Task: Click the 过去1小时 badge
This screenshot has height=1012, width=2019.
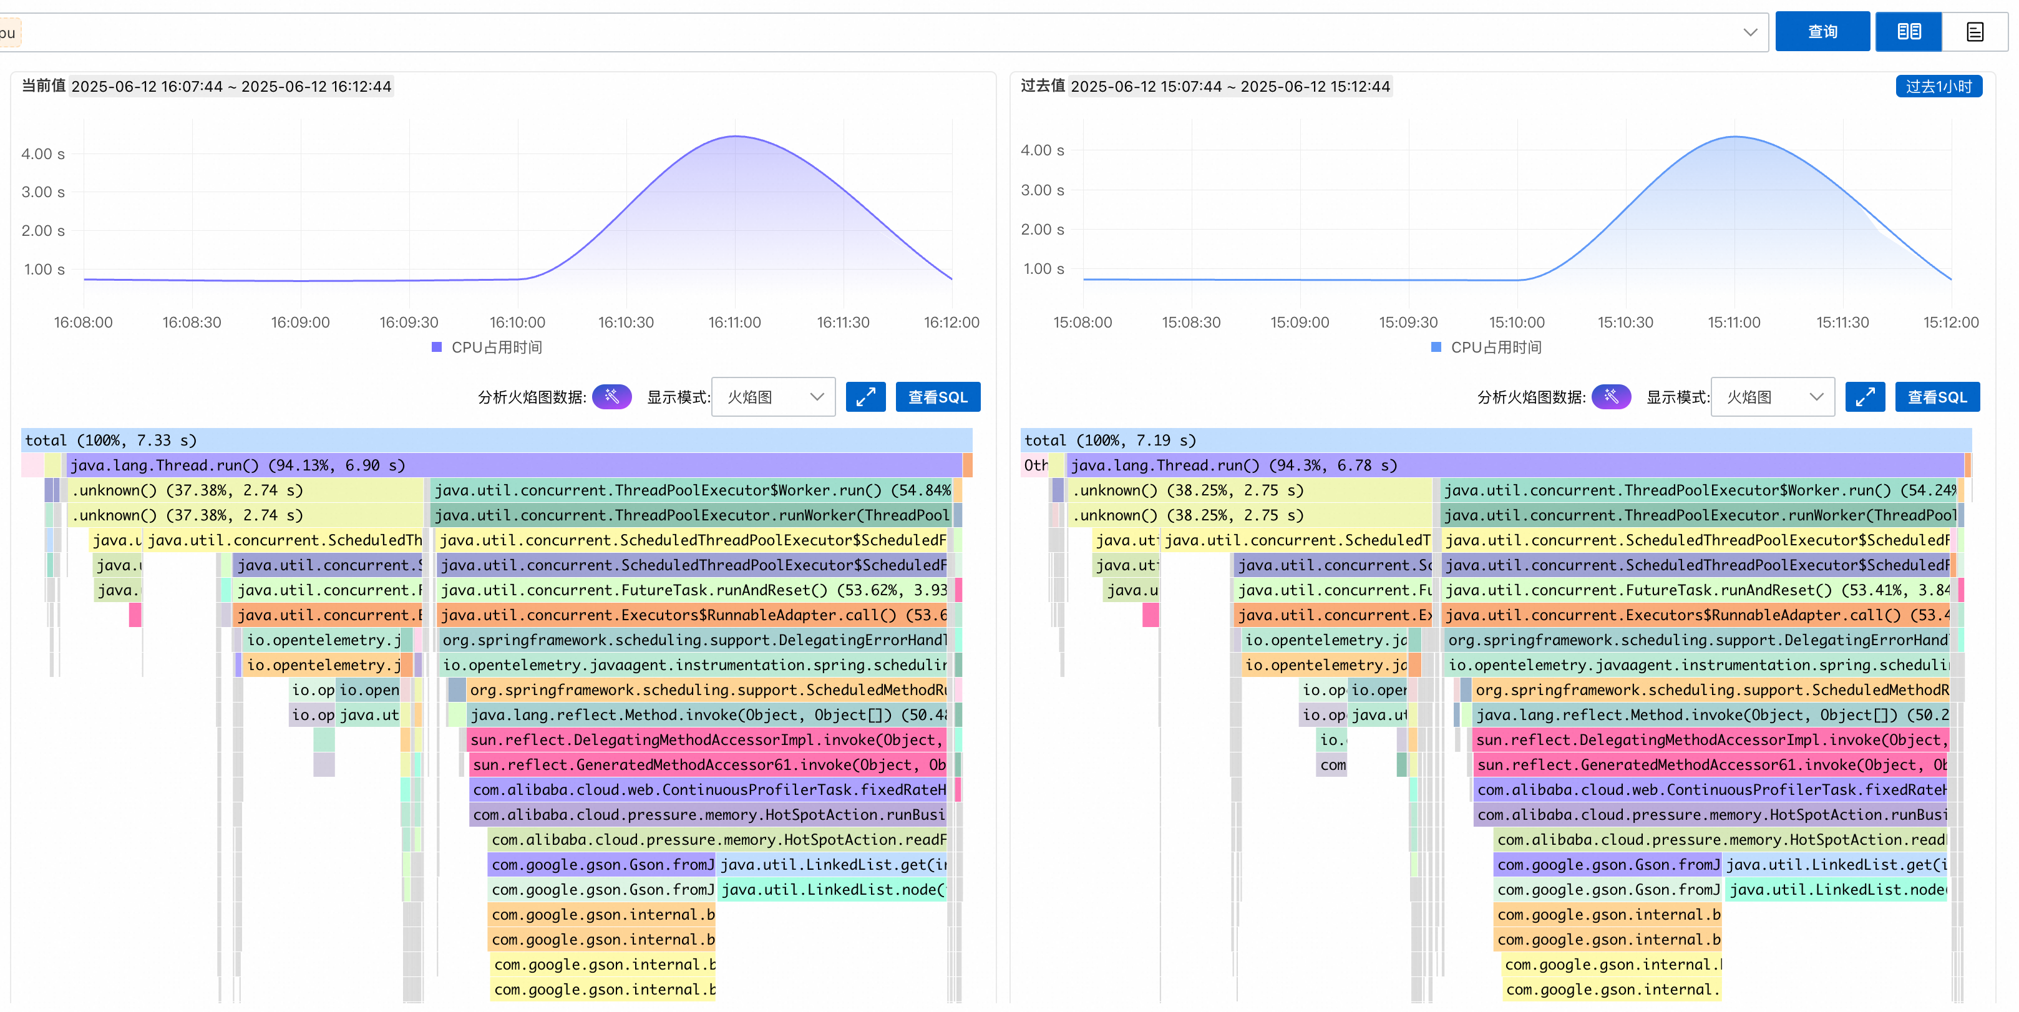Action: click(1939, 86)
